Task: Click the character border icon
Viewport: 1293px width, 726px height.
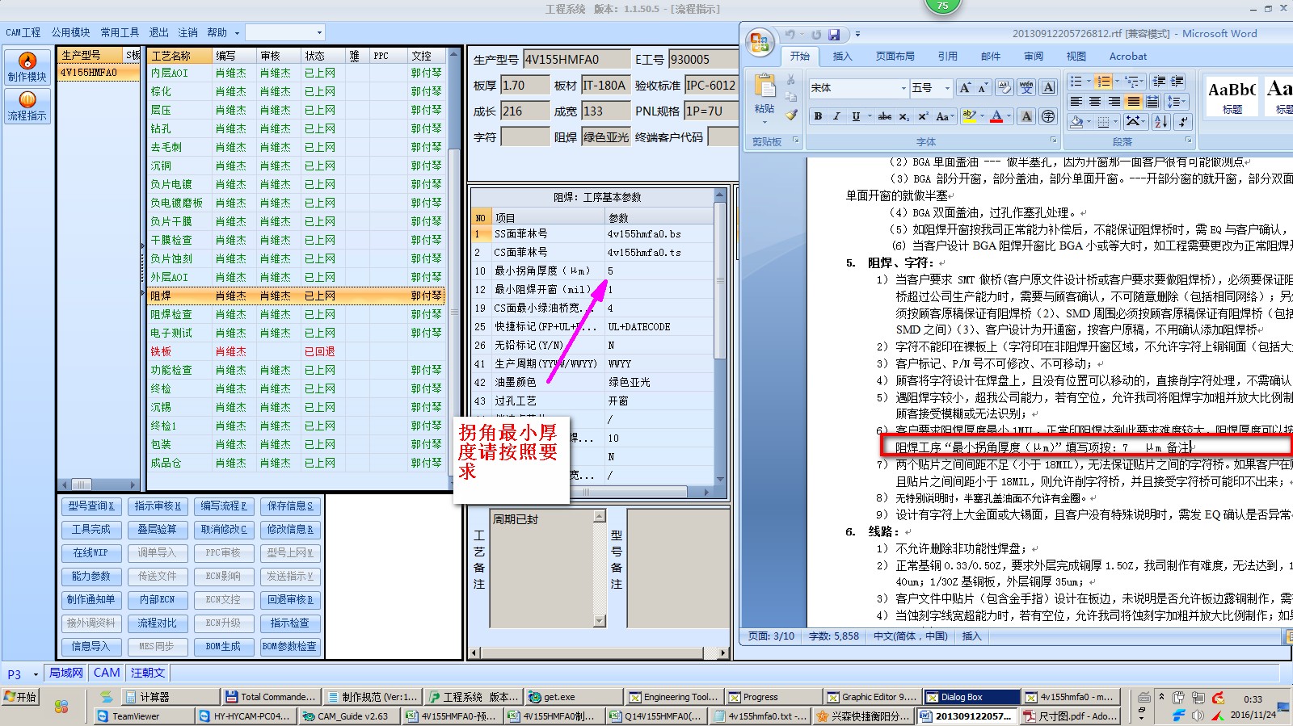Action: tap(1048, 87)
